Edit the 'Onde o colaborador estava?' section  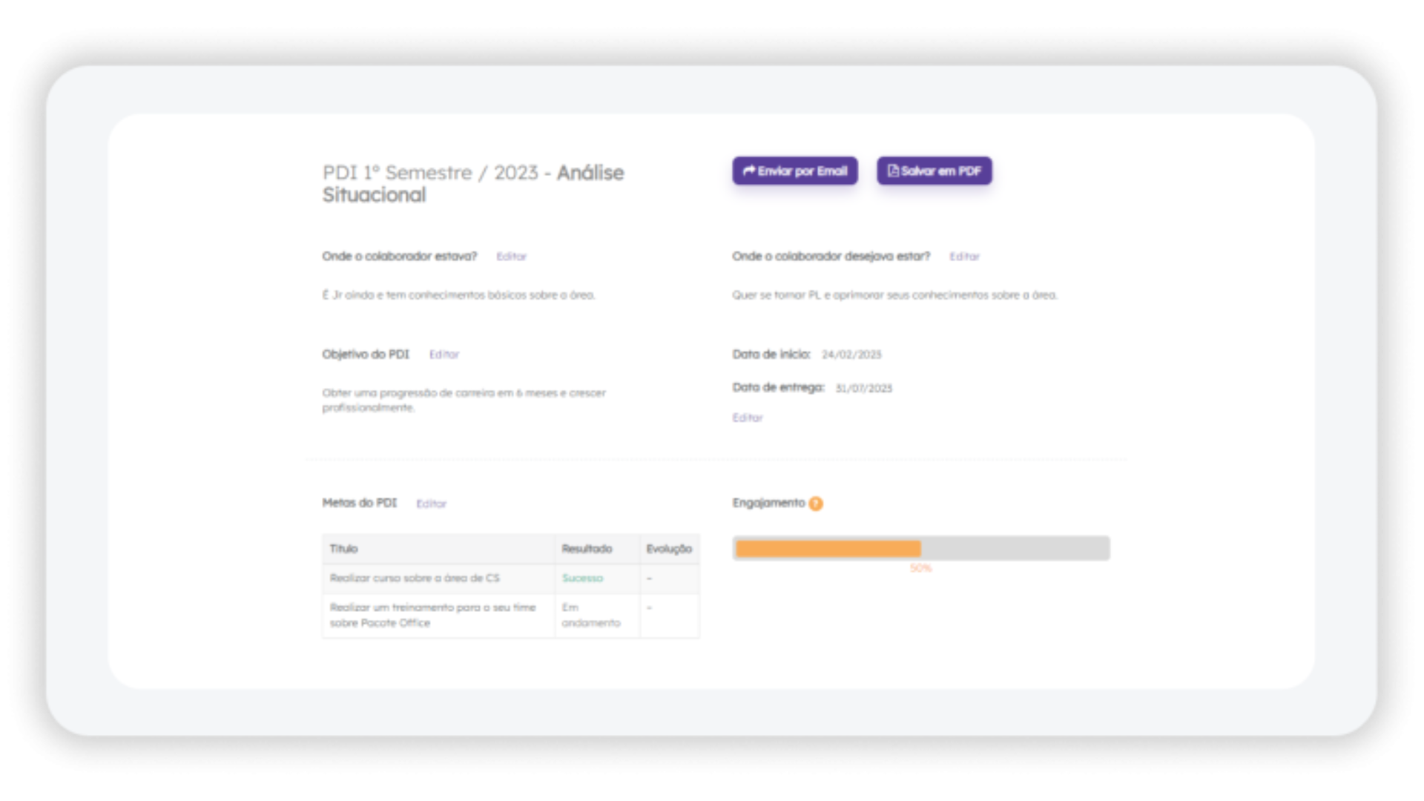tap(512, 257)
